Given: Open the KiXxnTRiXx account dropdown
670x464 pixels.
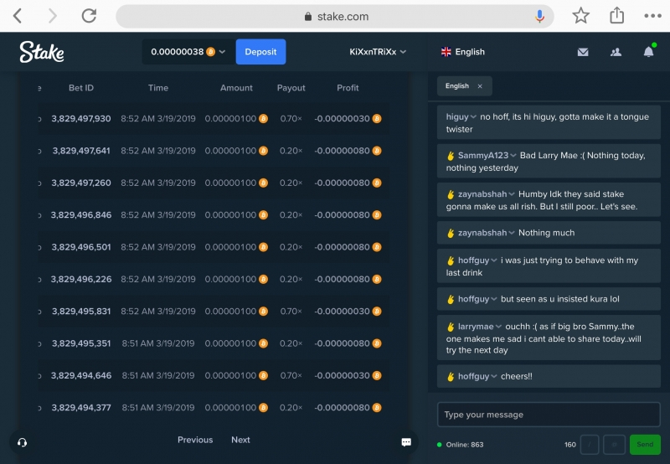Looking at the screenshot, I should click(x=378, y=52).
